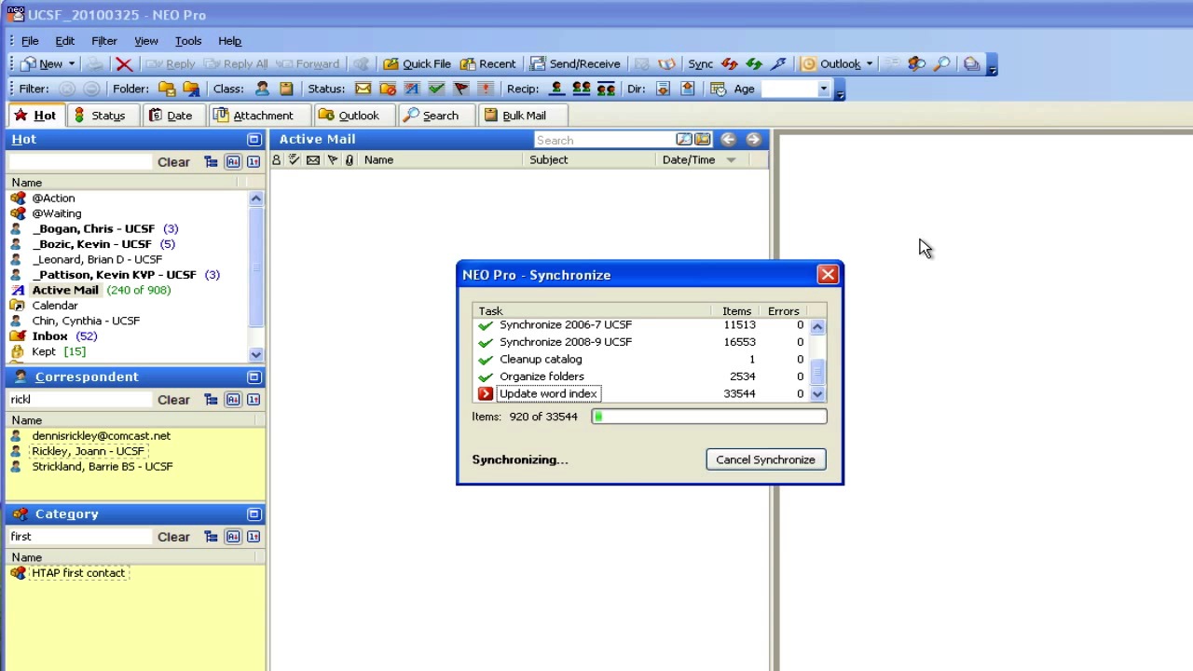
Task: Open the File menu
Action: point(30,41)
